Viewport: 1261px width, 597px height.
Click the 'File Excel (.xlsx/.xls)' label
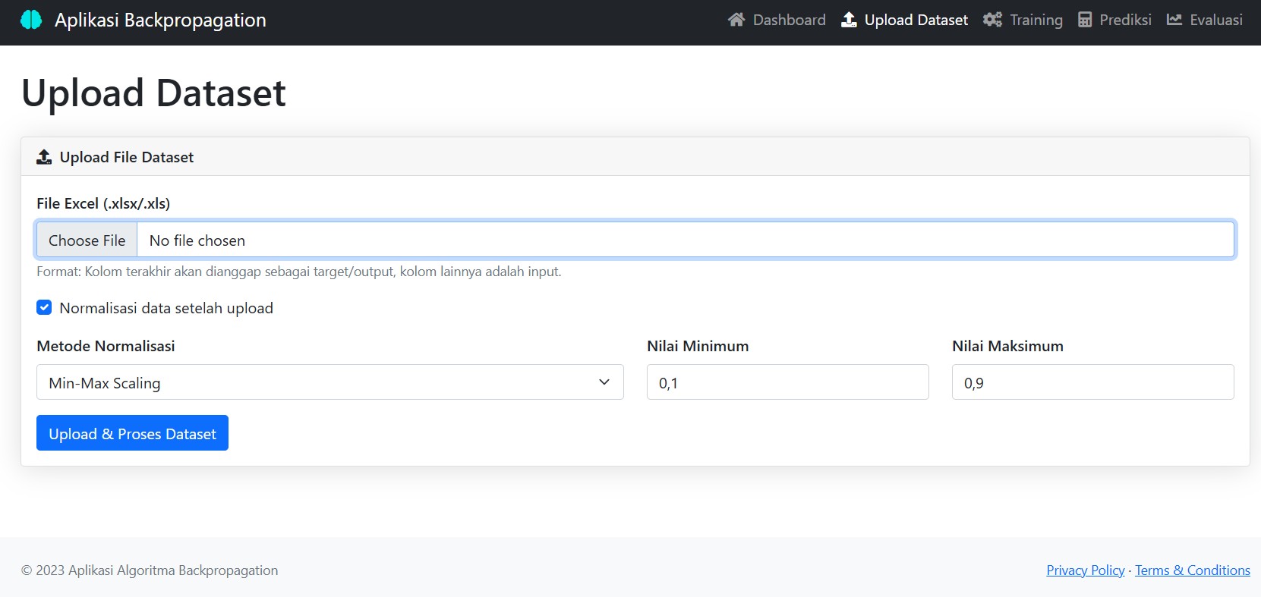103,203
